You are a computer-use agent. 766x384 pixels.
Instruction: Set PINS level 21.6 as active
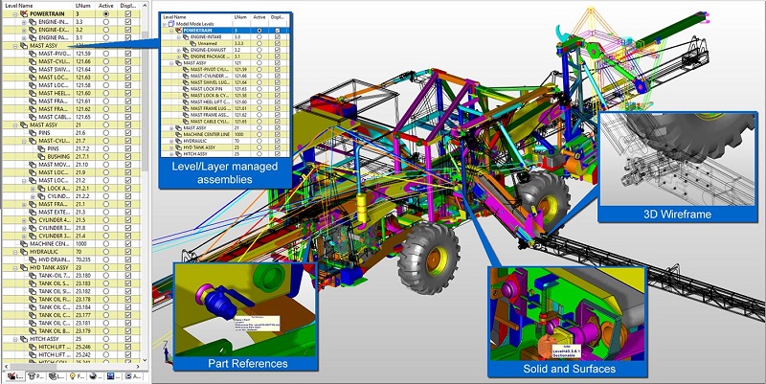point(106,133)
